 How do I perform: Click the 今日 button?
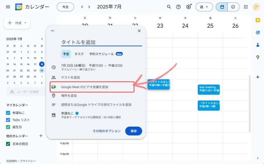click(65, 7)
